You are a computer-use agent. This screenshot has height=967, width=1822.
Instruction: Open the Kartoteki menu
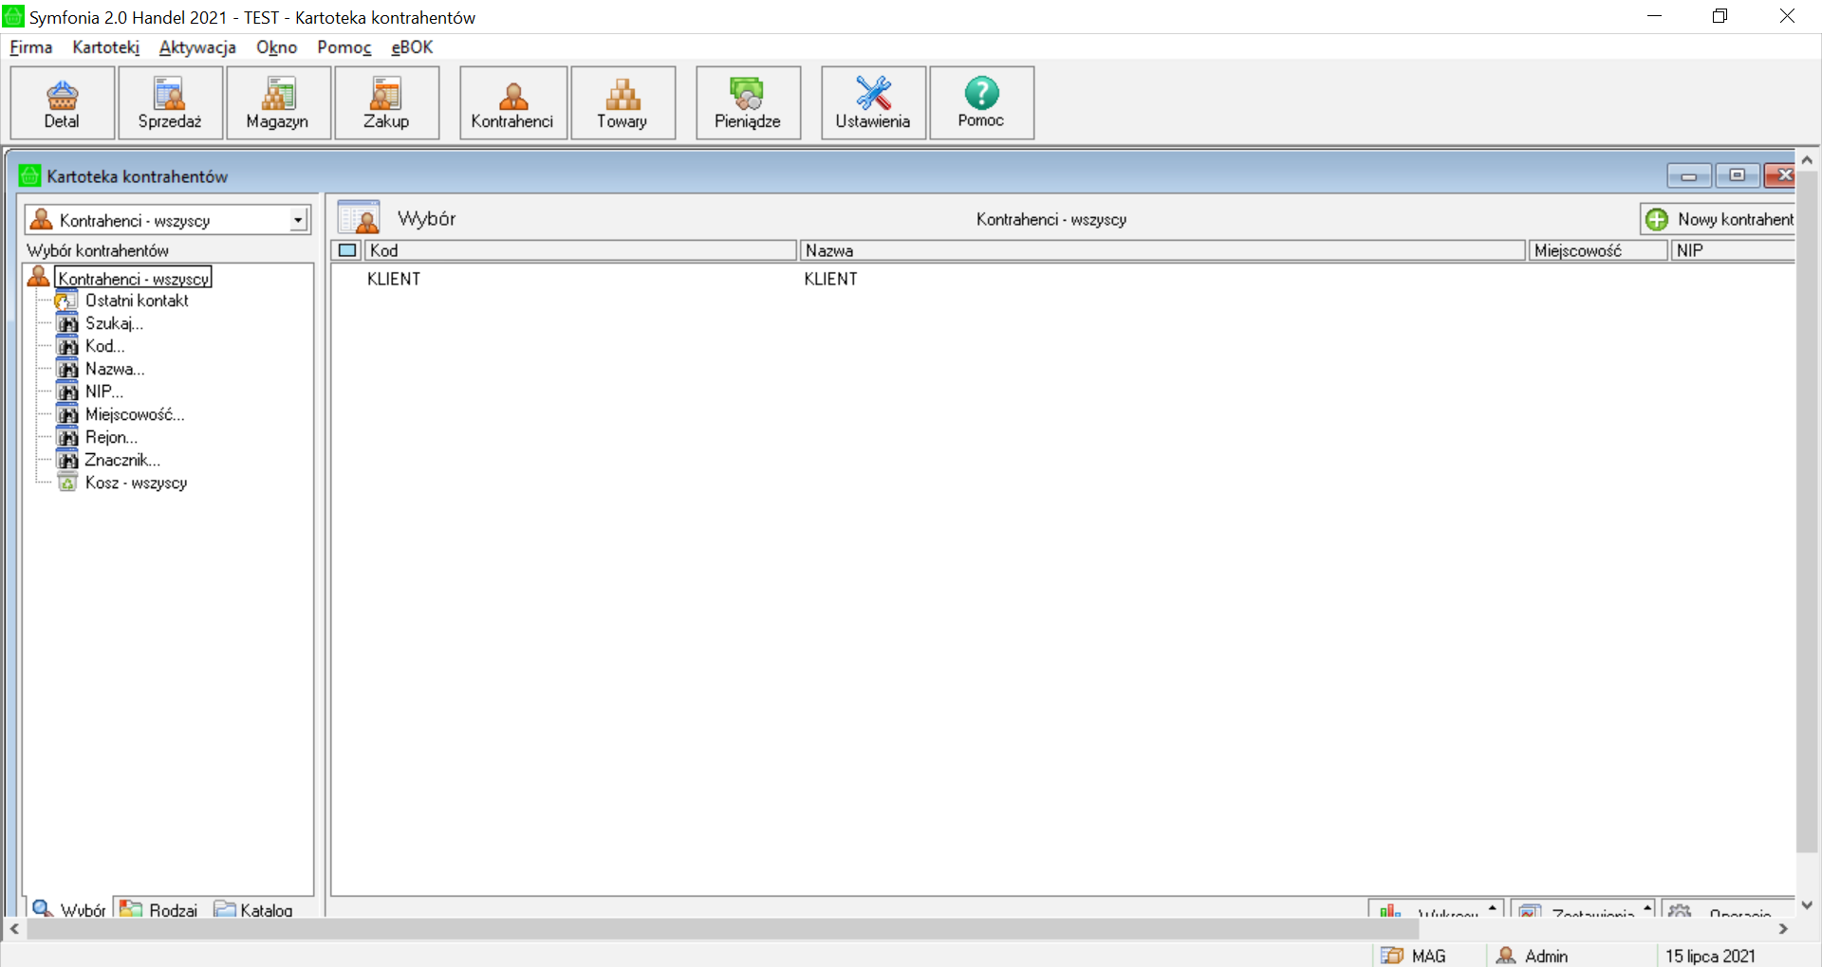[105, 47]
